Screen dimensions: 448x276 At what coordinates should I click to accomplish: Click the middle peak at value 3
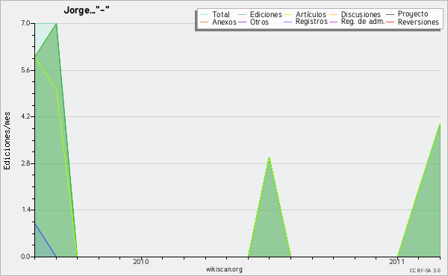[x=269, y=157]
